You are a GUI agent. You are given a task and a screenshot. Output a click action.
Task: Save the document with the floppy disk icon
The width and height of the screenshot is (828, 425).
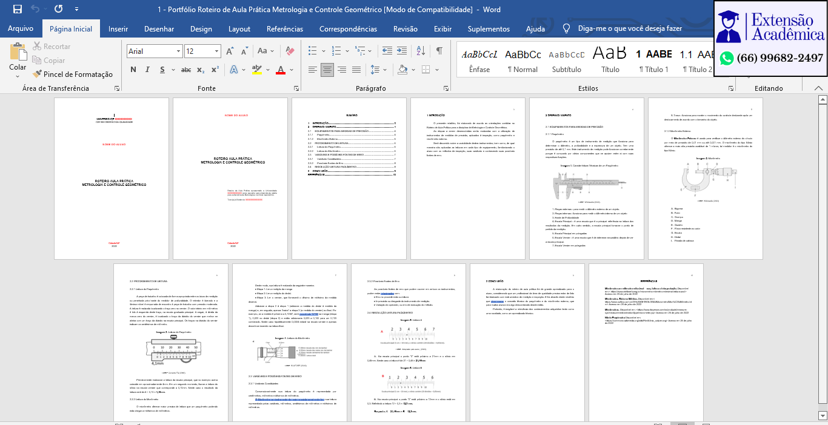click(17, 9)
